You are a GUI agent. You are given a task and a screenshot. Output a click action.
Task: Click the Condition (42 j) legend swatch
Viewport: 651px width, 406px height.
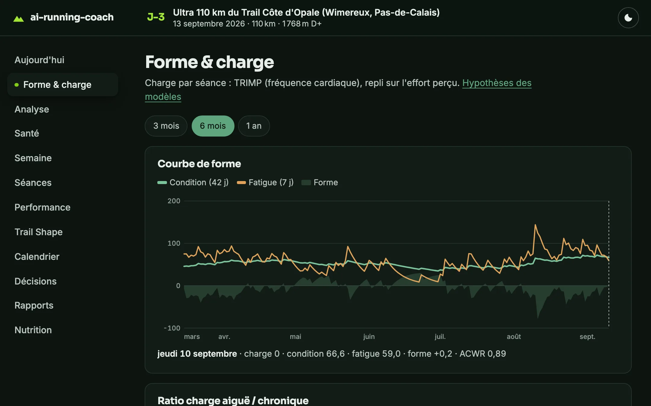pos(162,183)
